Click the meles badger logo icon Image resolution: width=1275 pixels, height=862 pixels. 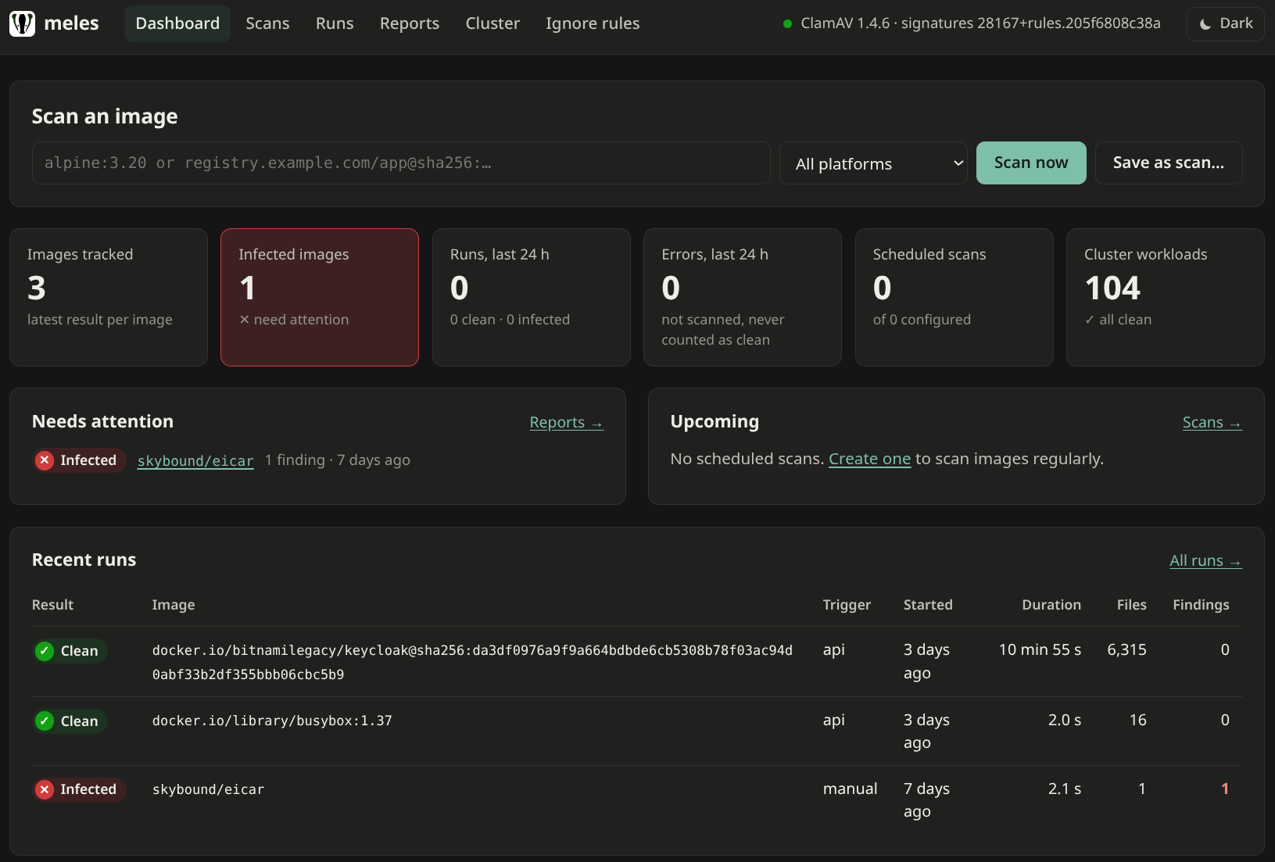22,23
